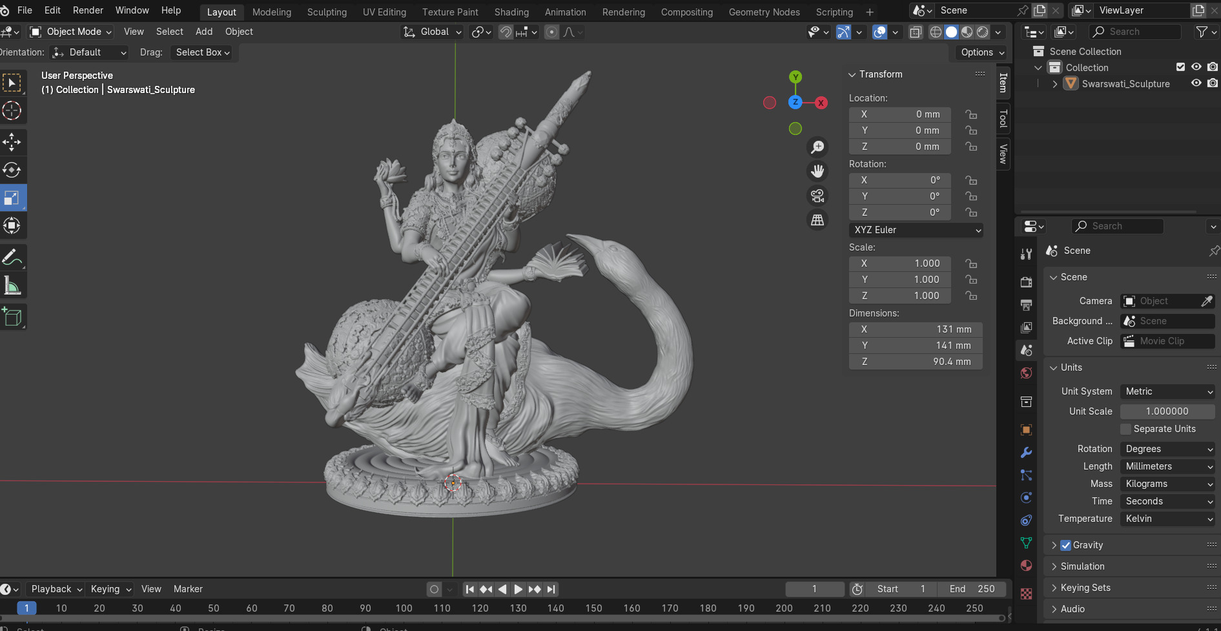Play the animation forward
This screenshot has width=1221, height=631.
[518, 589]
